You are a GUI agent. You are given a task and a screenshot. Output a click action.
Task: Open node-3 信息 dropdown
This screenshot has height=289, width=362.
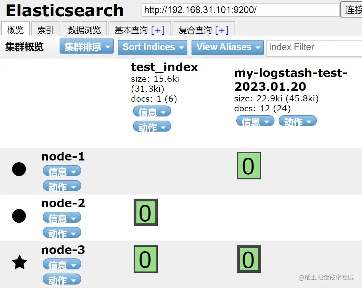click(62, 265)
